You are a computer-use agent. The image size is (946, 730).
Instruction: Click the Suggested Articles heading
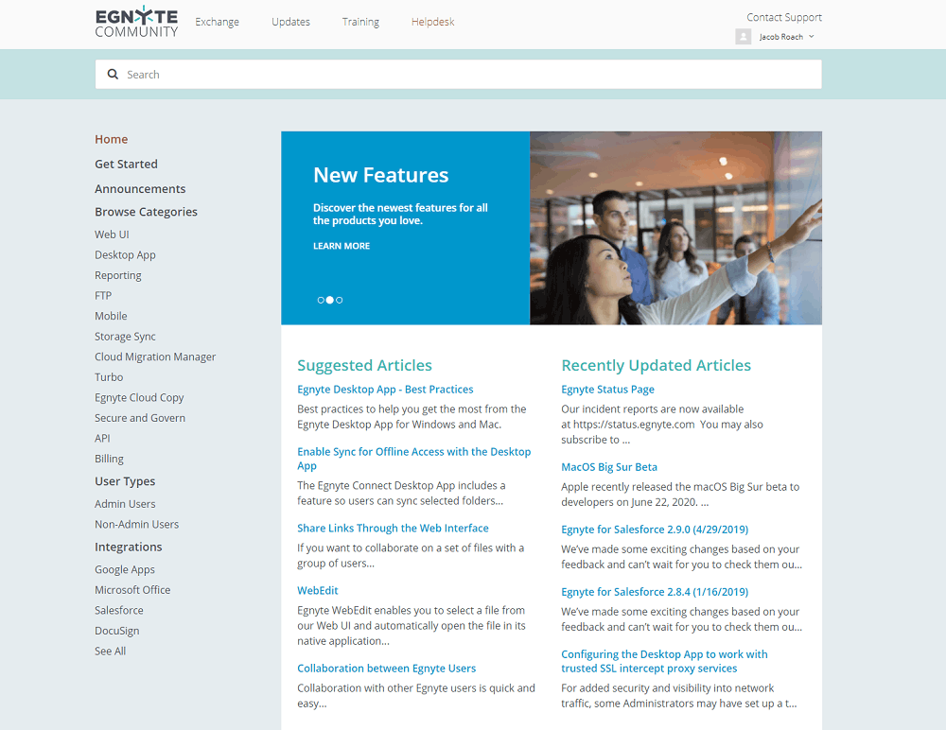364,366
